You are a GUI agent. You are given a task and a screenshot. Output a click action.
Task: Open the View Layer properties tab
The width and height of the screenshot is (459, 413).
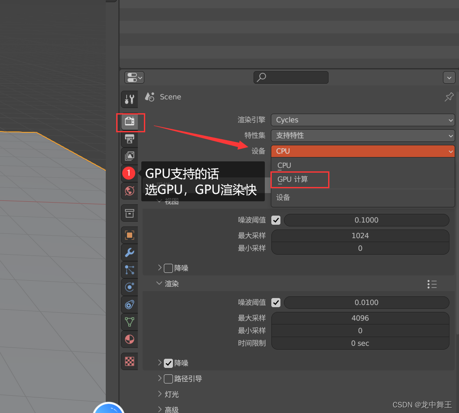130,156
